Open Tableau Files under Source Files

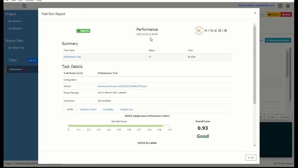click(x=17, y=48)
